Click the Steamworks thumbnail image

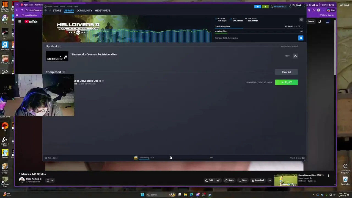[x=57, y=56]
